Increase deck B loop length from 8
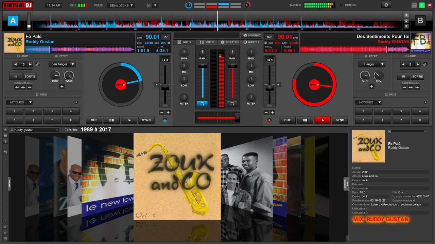This screenshot has width=435, height=244. coord(417,64)
